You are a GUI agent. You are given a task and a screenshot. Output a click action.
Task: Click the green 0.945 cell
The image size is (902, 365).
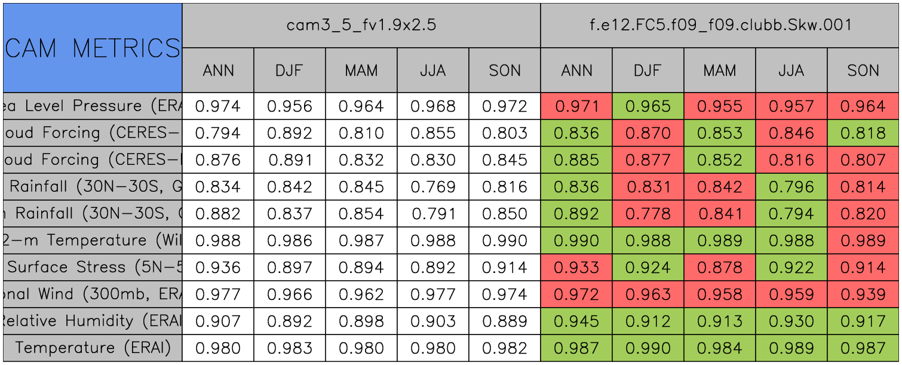[x=576, y=321]
